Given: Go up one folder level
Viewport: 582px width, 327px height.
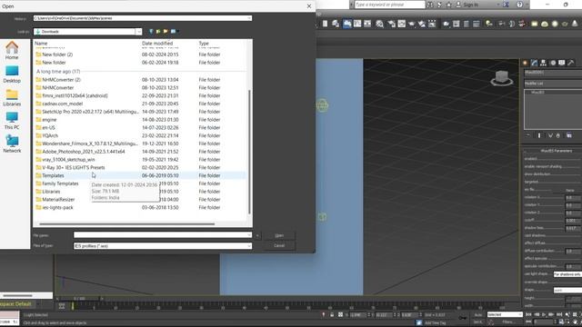Looking at the screenshot, I should coord(158,32).
